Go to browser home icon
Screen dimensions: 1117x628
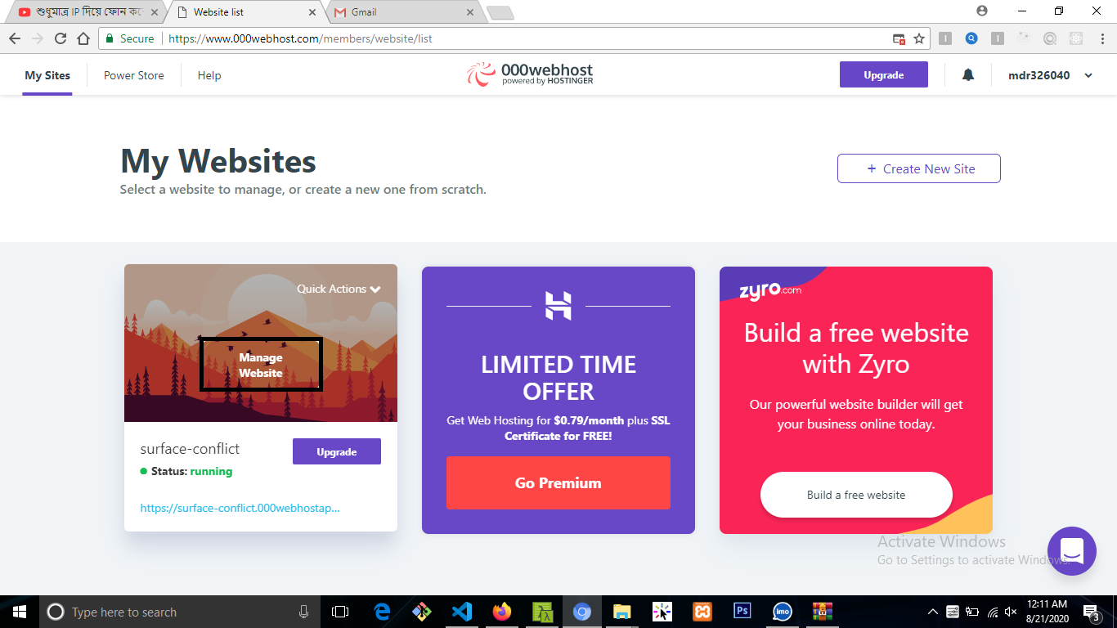(x=83, y=38)
